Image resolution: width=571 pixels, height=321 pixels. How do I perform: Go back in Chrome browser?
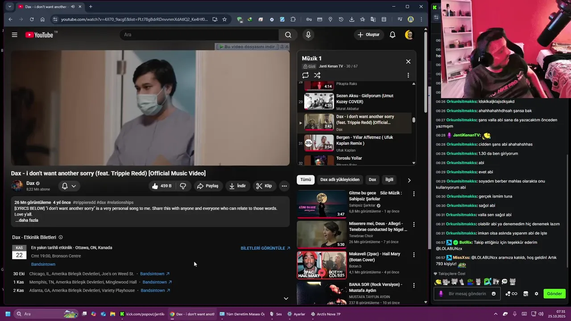point(10,19)
